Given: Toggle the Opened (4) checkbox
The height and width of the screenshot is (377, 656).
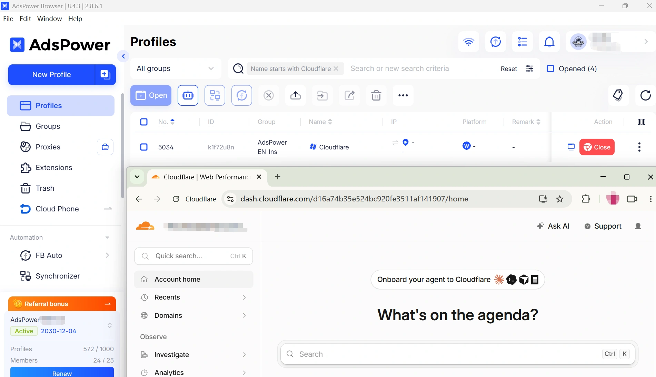Looking at the screenshot, I should pos(550,69).
